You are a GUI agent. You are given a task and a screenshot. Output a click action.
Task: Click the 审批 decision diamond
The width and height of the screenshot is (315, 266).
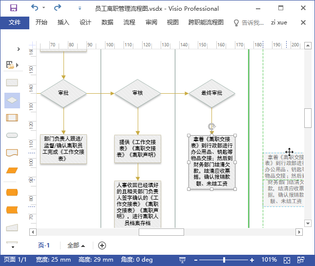tap(63, 93)
